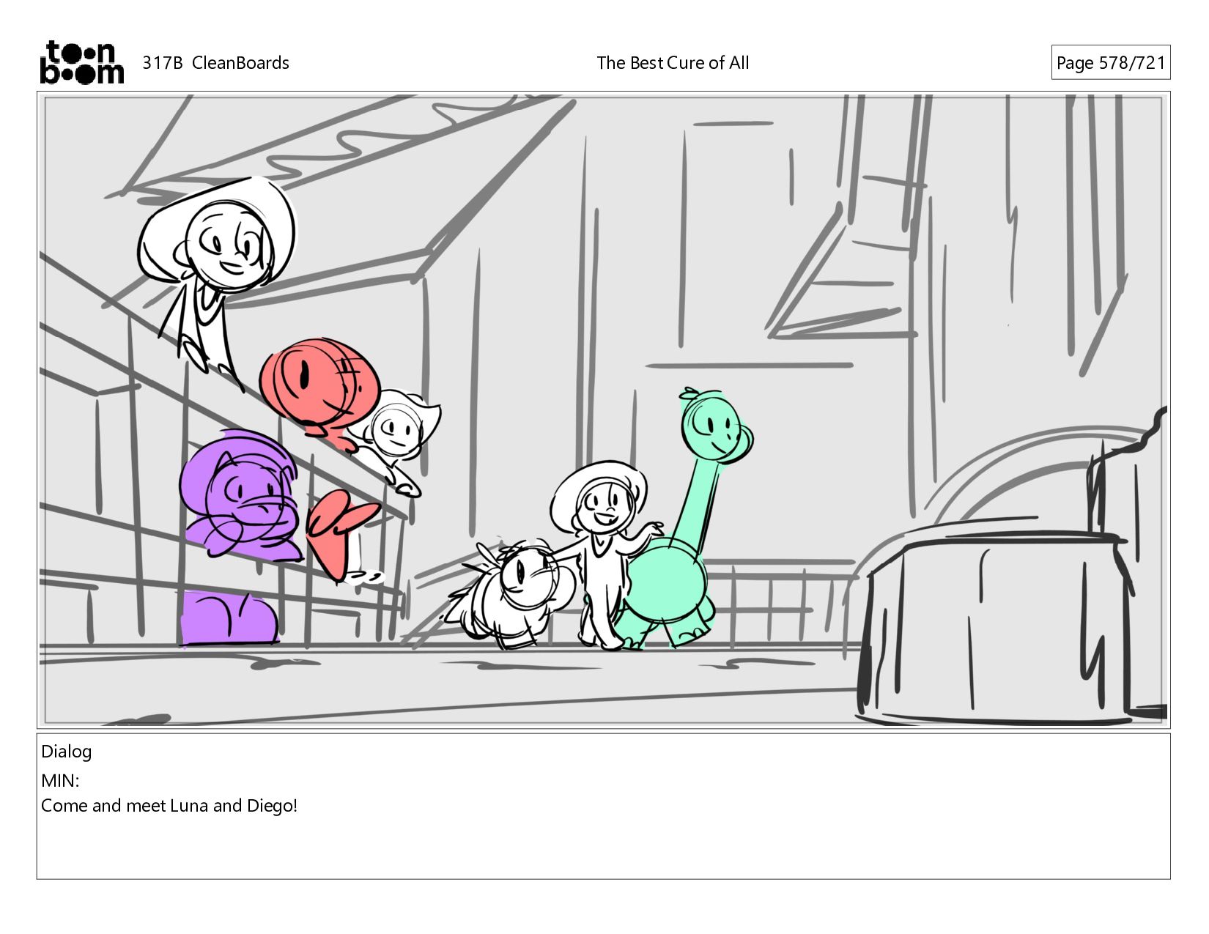The height and width of the screenshot is (934, 1209).
Task: Select the title 'The Best Cure of All'
Action: 673,63
